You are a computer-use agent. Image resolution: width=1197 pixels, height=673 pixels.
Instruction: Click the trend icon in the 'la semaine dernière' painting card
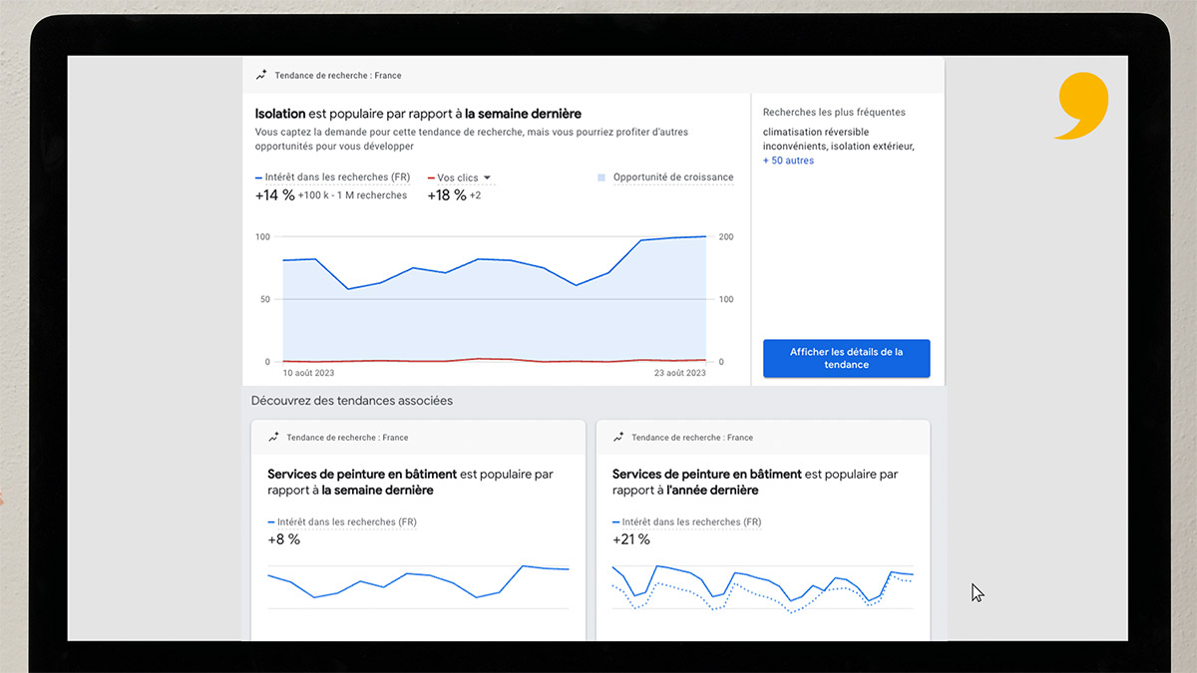[x=273, y=438]
